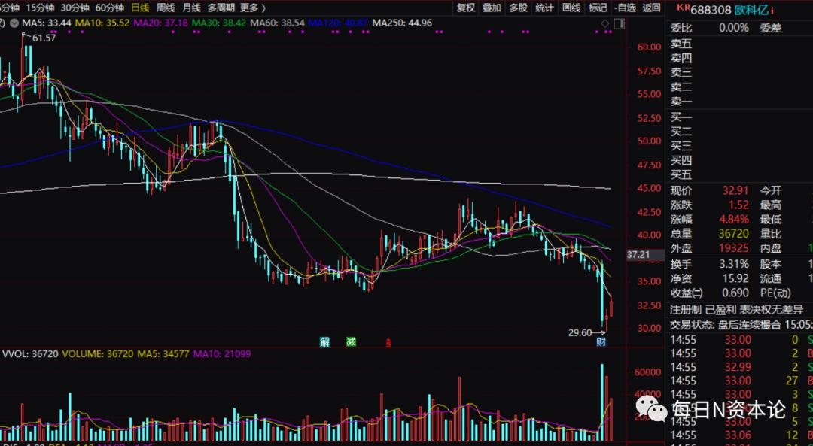The height and width of the screenshot is (446, 813).
Task: Click the 涨跌 1.52 value
Action: (739, 205)
